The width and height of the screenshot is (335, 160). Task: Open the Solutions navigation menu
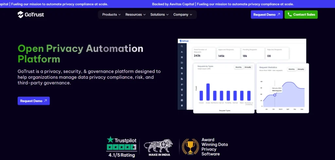pyautogui.click(x=159, y=14)
